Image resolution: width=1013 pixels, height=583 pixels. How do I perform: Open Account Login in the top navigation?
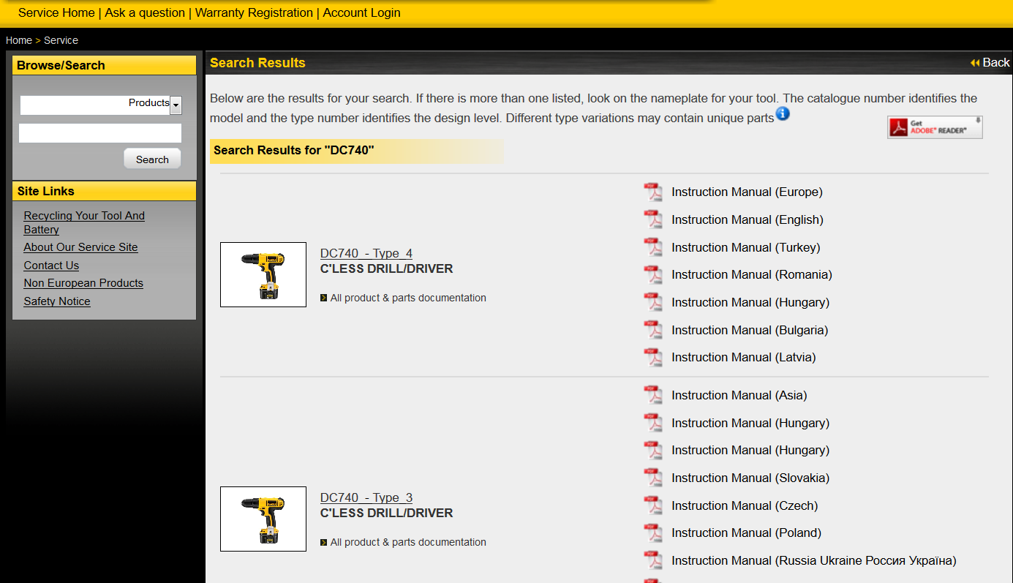(x=361, y=12)
